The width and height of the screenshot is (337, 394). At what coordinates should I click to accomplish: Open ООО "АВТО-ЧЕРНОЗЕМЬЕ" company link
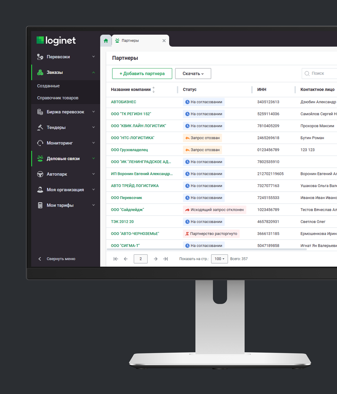[x=135, y=234]
